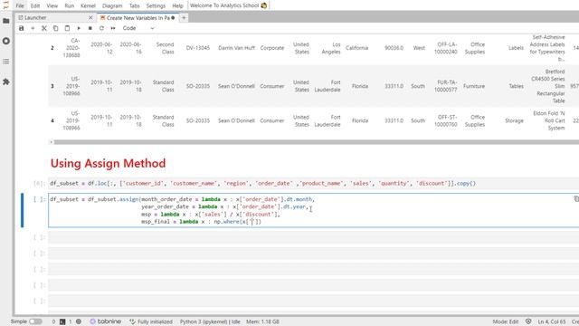Screen dimensions: 579x326
Task: Select Create New Variables notebook tab
Action: [x=138, y=18]
